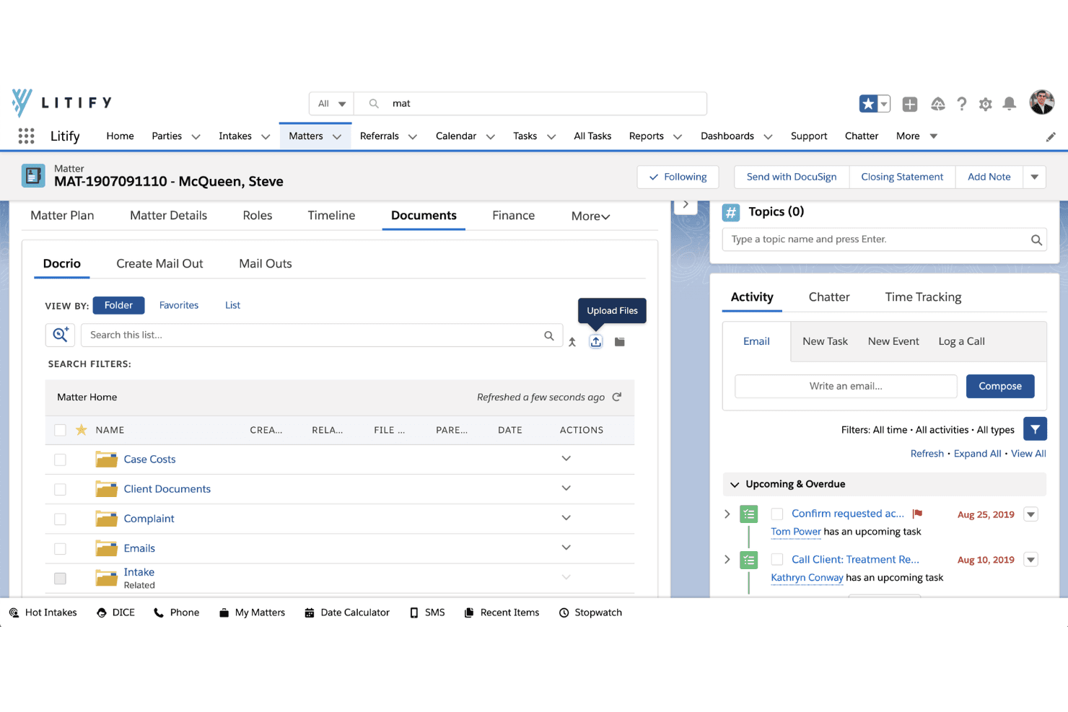Image resolution: width=1068 pixels, height=712 pixels.
Task: Click the Compose email button
Action: [x=1000, y=386]
